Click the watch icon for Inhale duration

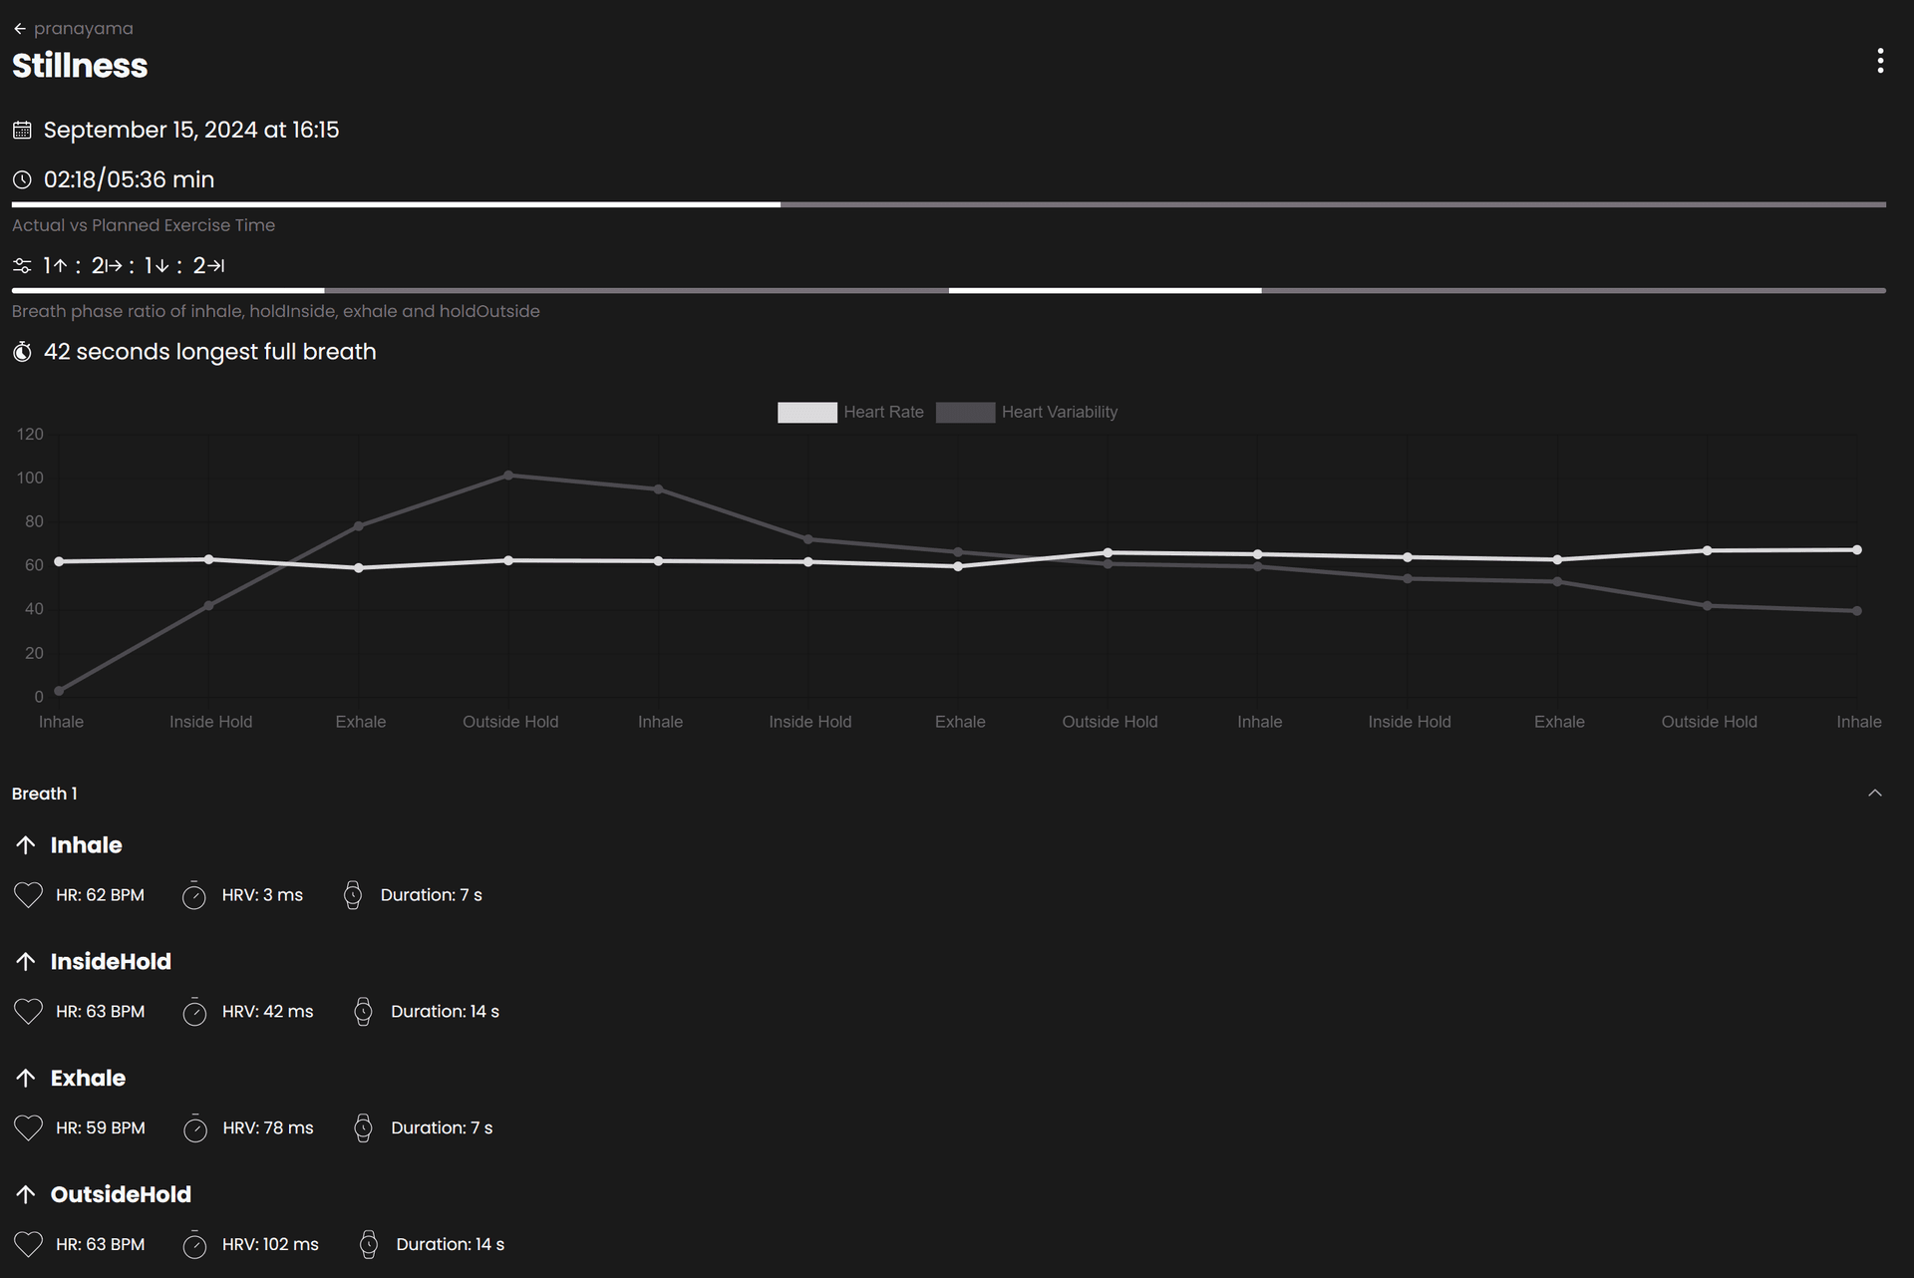tap(352, 895)
